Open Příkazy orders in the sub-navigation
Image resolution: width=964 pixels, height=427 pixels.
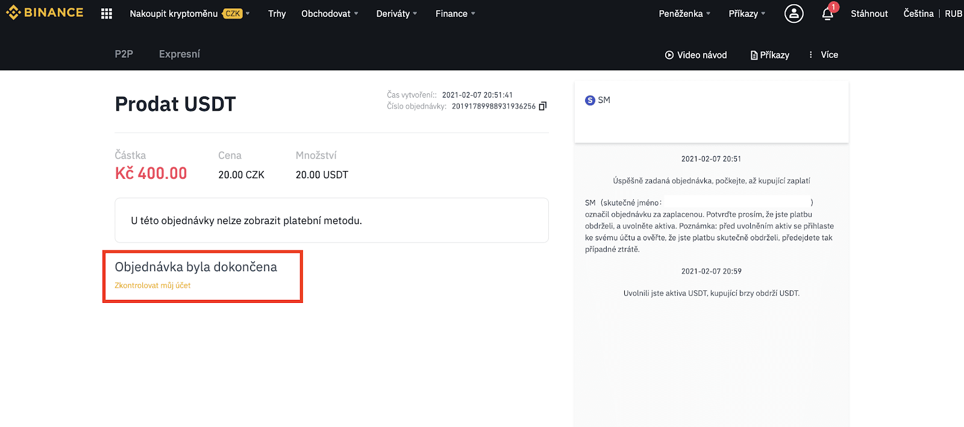point(770,55)
